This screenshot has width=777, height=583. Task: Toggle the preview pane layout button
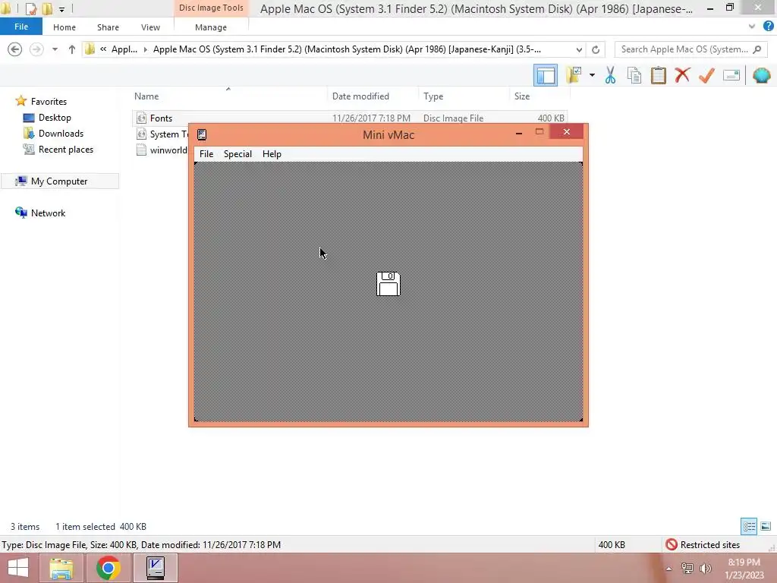[x=546, y=75]
